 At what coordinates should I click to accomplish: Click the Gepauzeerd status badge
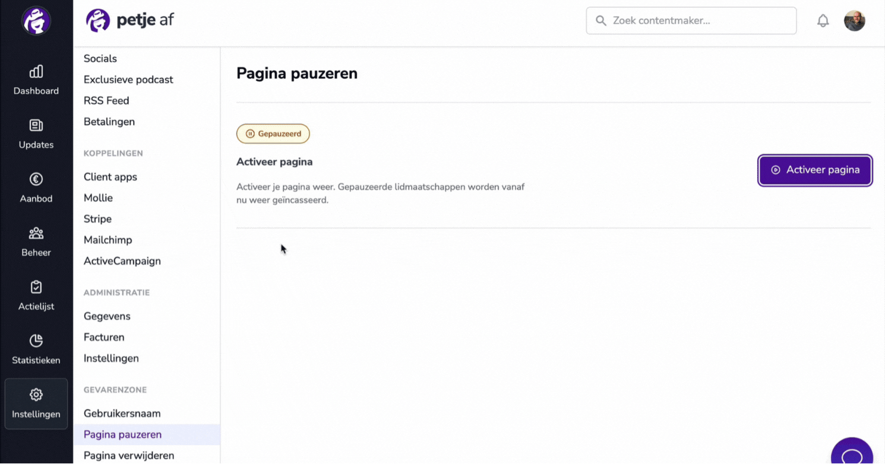pyautogui.click(x=273, y=134)
